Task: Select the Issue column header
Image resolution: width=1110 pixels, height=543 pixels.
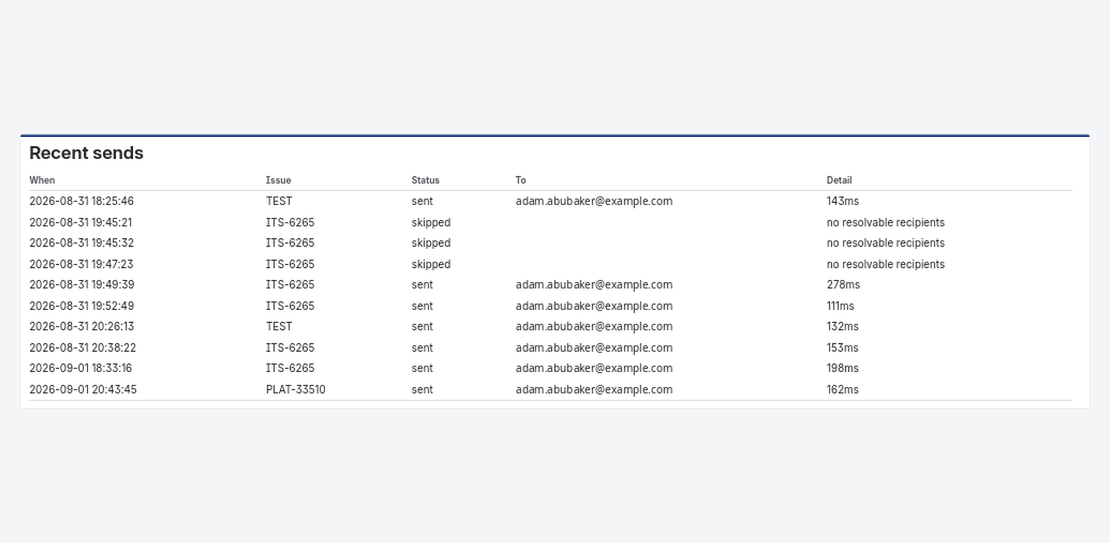Action: point(279,180)
